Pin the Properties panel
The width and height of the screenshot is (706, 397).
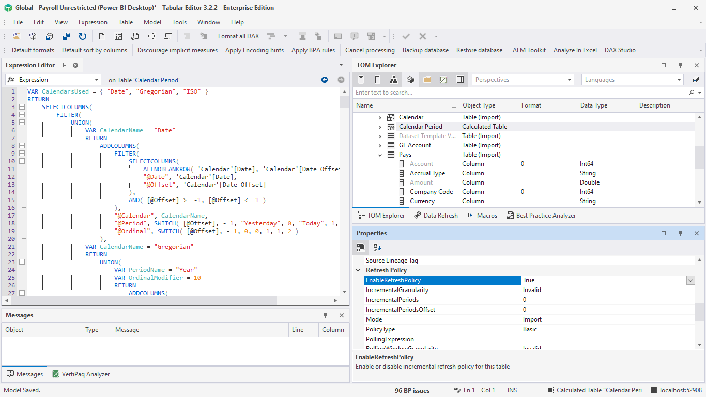pyautogui.click(x=680, y=233)
